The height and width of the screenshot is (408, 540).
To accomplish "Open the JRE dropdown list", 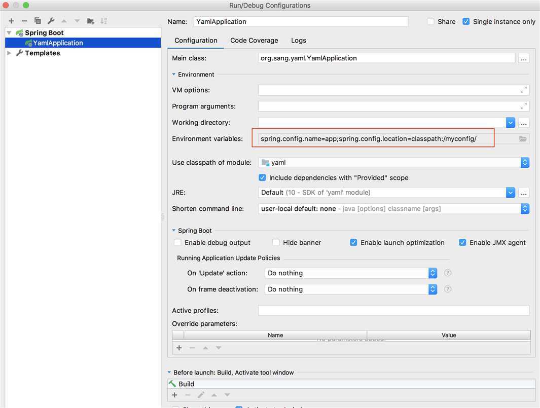I will click(511, 193).
